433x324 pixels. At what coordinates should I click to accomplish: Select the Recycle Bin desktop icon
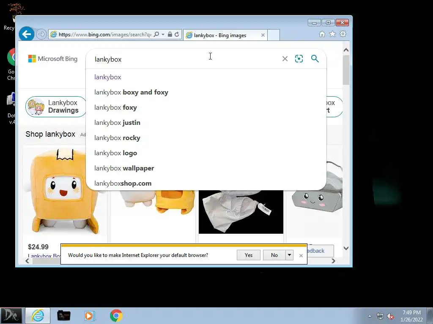coord(11,16)
